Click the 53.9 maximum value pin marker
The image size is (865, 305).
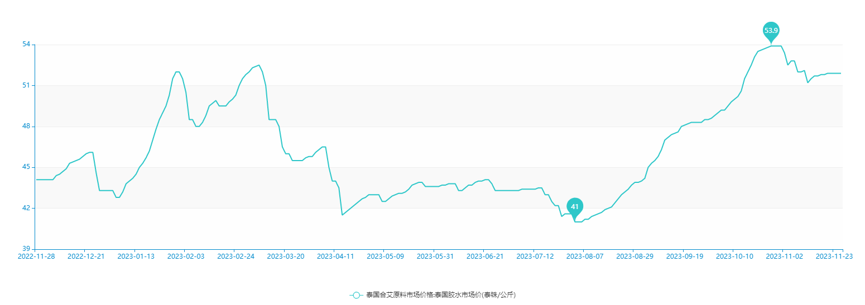click(x=771, y=31)
